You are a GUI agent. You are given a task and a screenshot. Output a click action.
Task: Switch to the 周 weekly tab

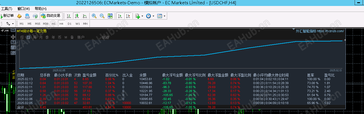pos(35,37)
